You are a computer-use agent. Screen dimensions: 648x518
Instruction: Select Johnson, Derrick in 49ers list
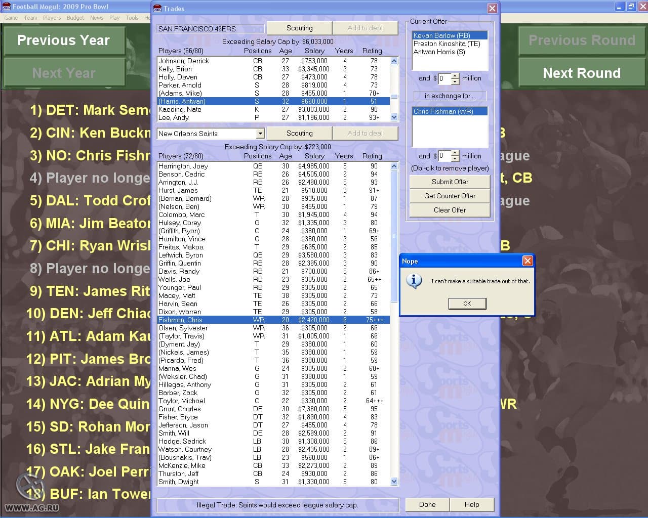273,61
